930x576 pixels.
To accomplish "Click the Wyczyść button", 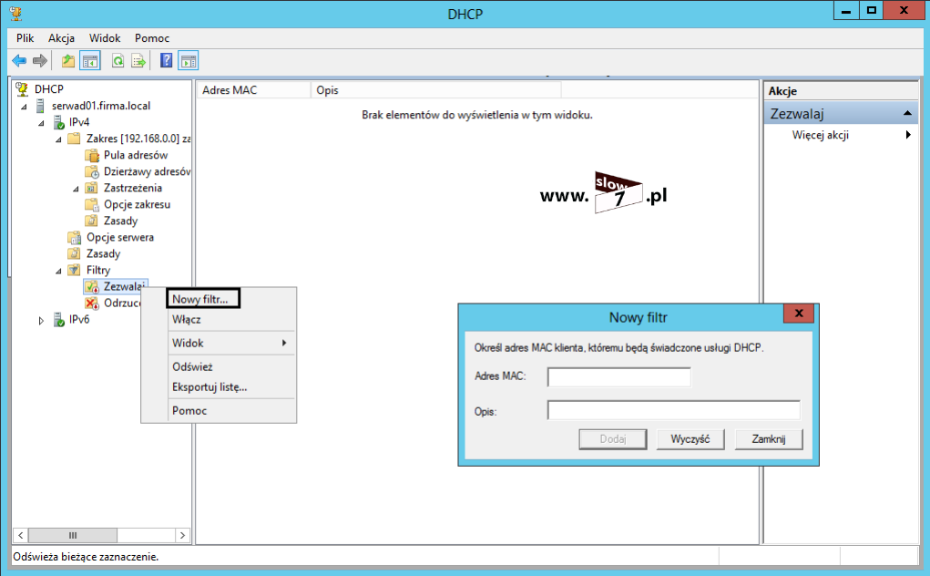I will pos(690,439).
